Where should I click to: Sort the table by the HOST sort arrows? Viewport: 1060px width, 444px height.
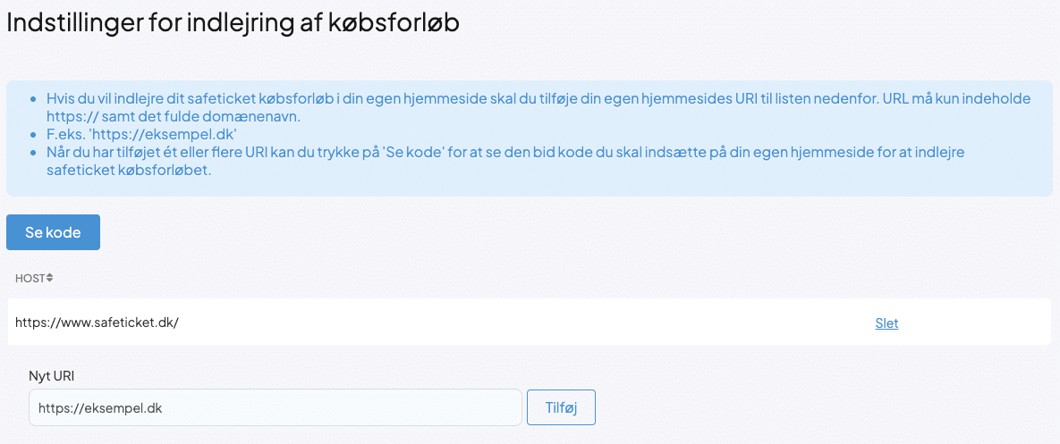(50, 278)
